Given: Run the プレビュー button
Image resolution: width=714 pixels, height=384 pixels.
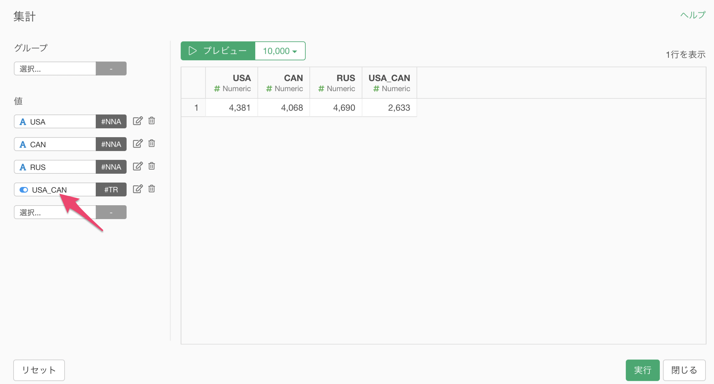Looking at the screenshot, I should point(218,51).
